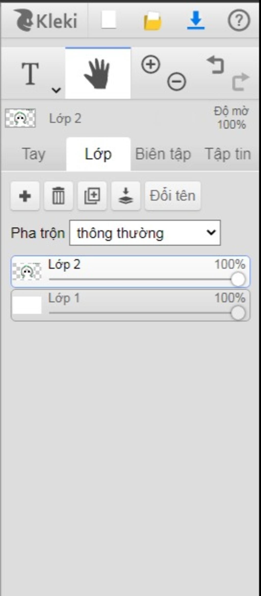This screenshot has height=596, width=261.
Task: Click the zoom out icon
Action: [176, 82]
